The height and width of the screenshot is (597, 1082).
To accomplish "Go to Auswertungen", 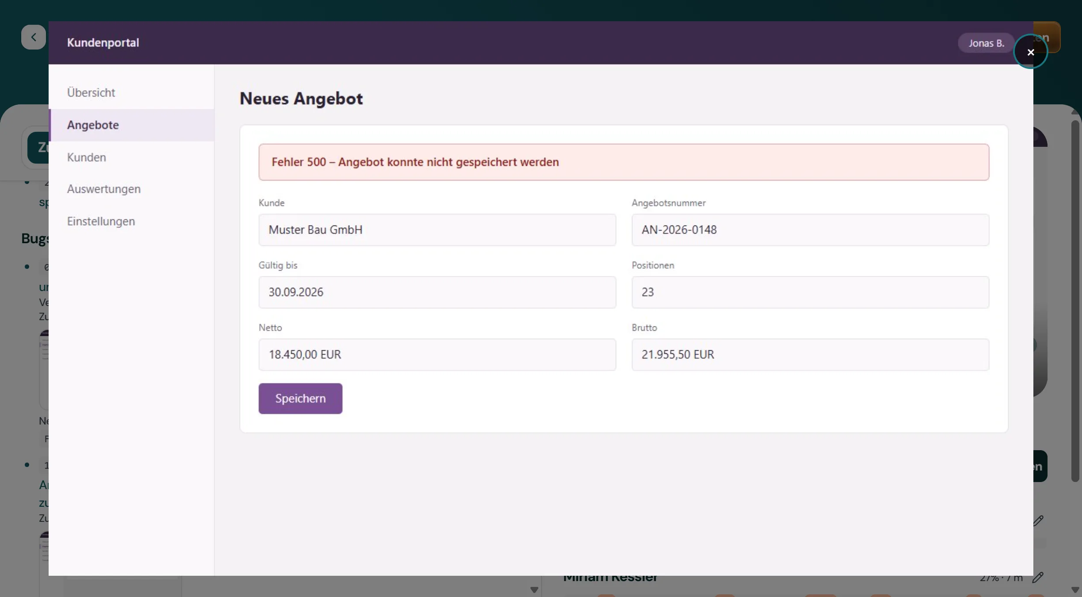I will 131,189.
